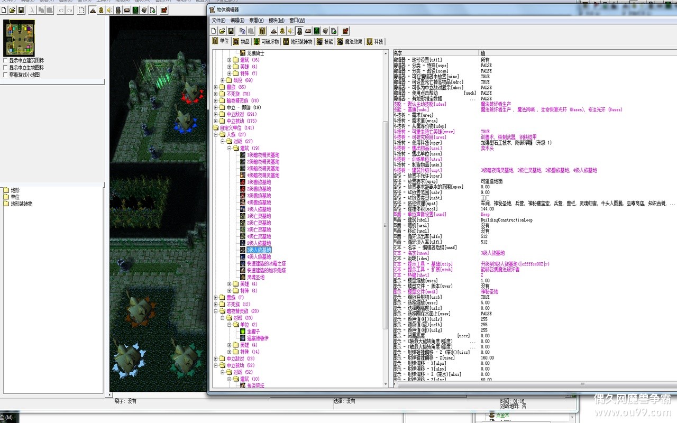Open Sound Editor speaker icon in Object Editor
The image size is (677, 423).
pos(291,31)
